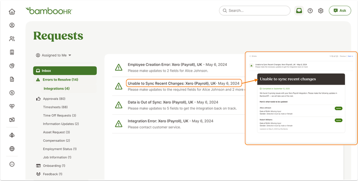
Task: Open the Hiring ID-badge icon in sidebar
Action: point(12,52)
